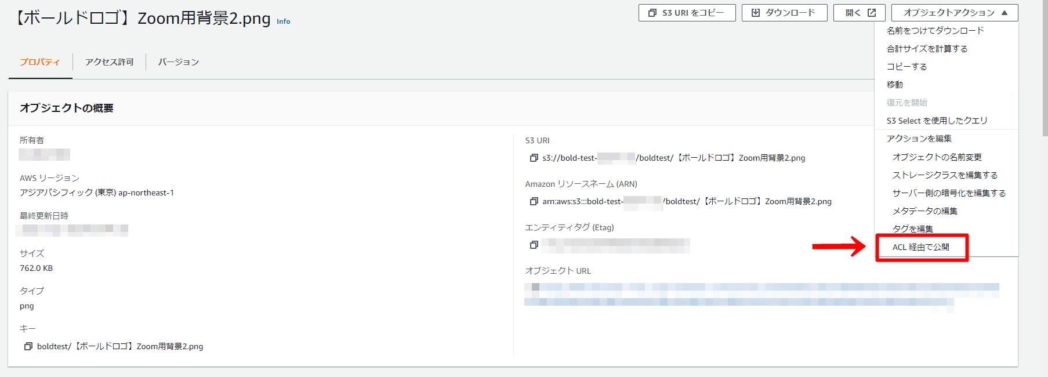Click the vertical scrollbar on the right edge
Viewport: 1048px width, 377px height.
coord(1045,70)
